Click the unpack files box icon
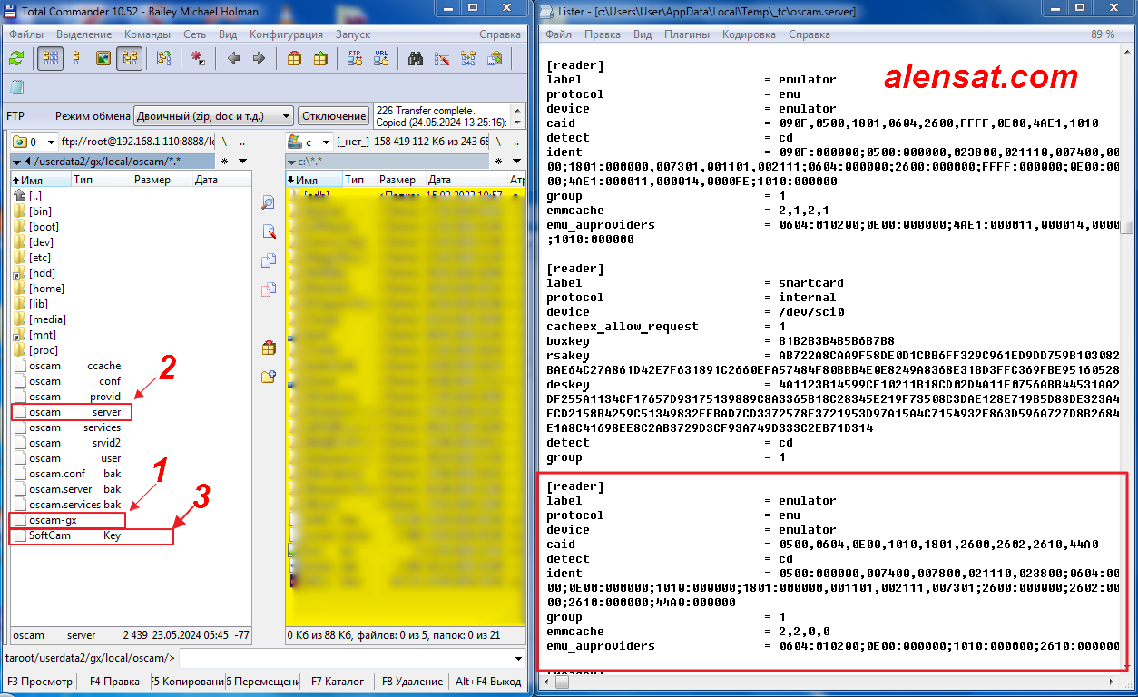This screenshot has height=697, width=1138. click(320, 58)
